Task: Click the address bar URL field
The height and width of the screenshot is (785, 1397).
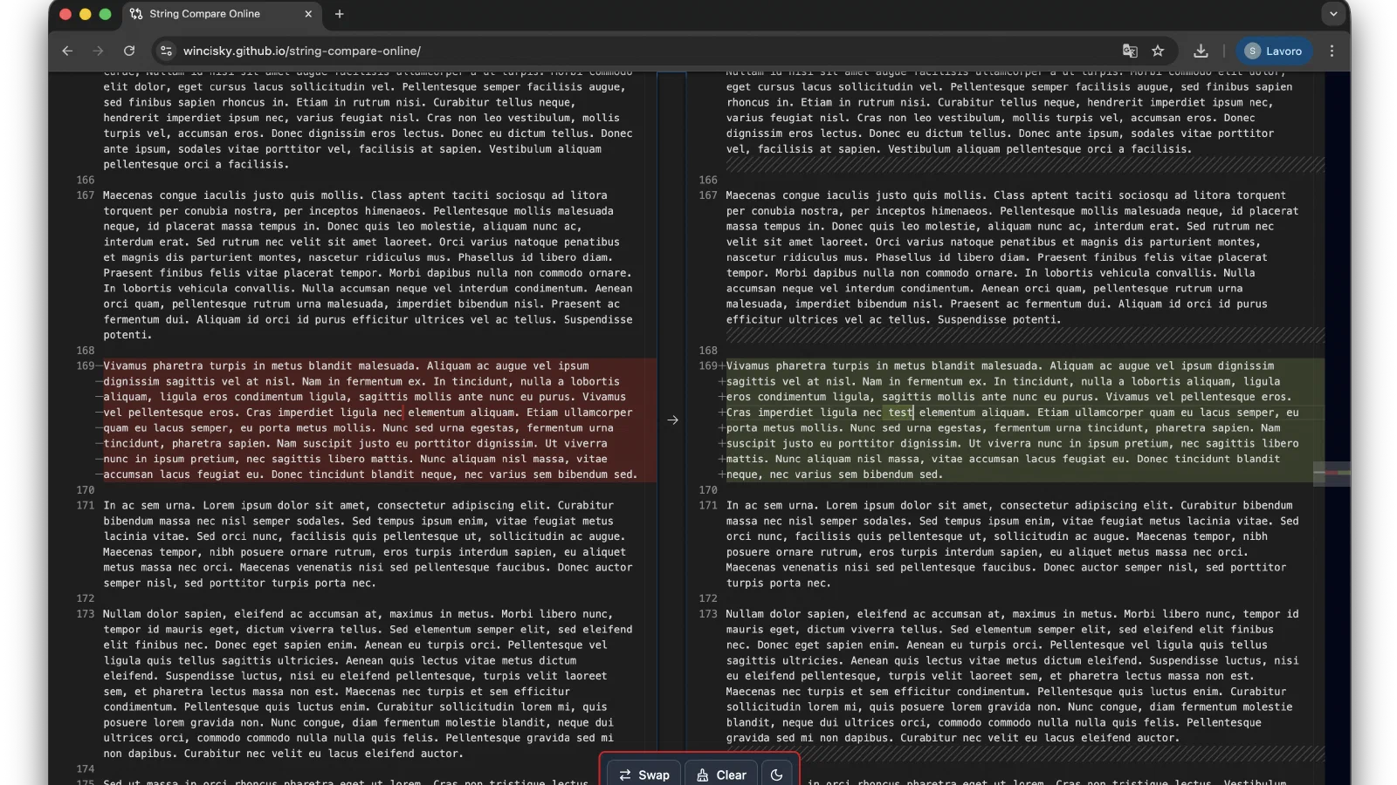Action: click(611, 51)
